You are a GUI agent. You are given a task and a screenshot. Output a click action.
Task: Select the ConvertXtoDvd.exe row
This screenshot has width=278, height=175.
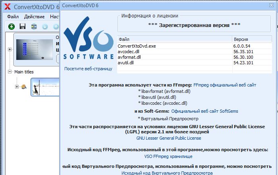pyautogui.click(x=195, y=46)
